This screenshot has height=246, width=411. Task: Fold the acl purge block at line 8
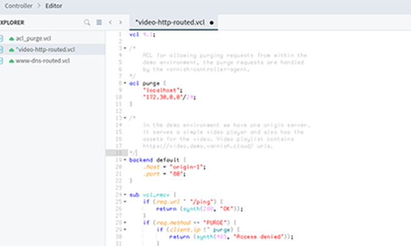click(x=125, y=83)
